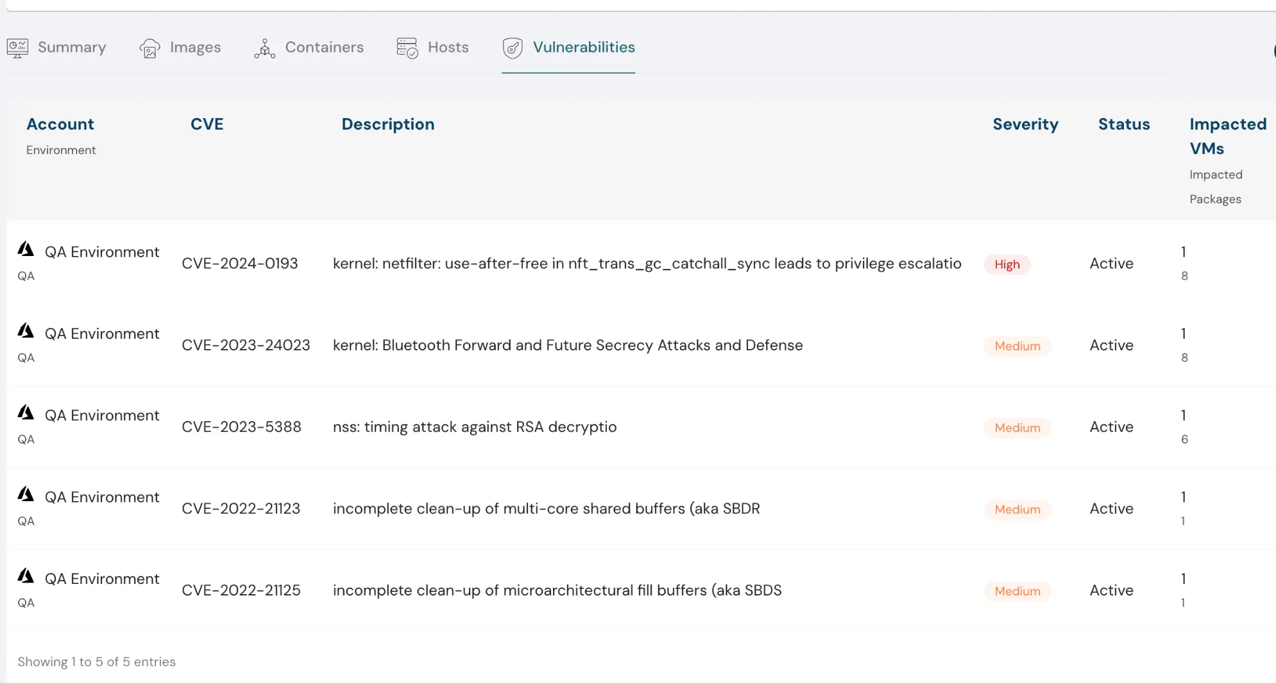Open CVE-2022-21123 details
This screenshot has height=684, width=1276.
click(x=241, y=508)
